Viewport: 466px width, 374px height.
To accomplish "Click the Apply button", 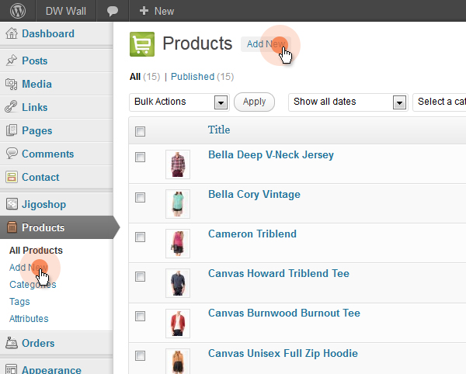I will 254,102.
